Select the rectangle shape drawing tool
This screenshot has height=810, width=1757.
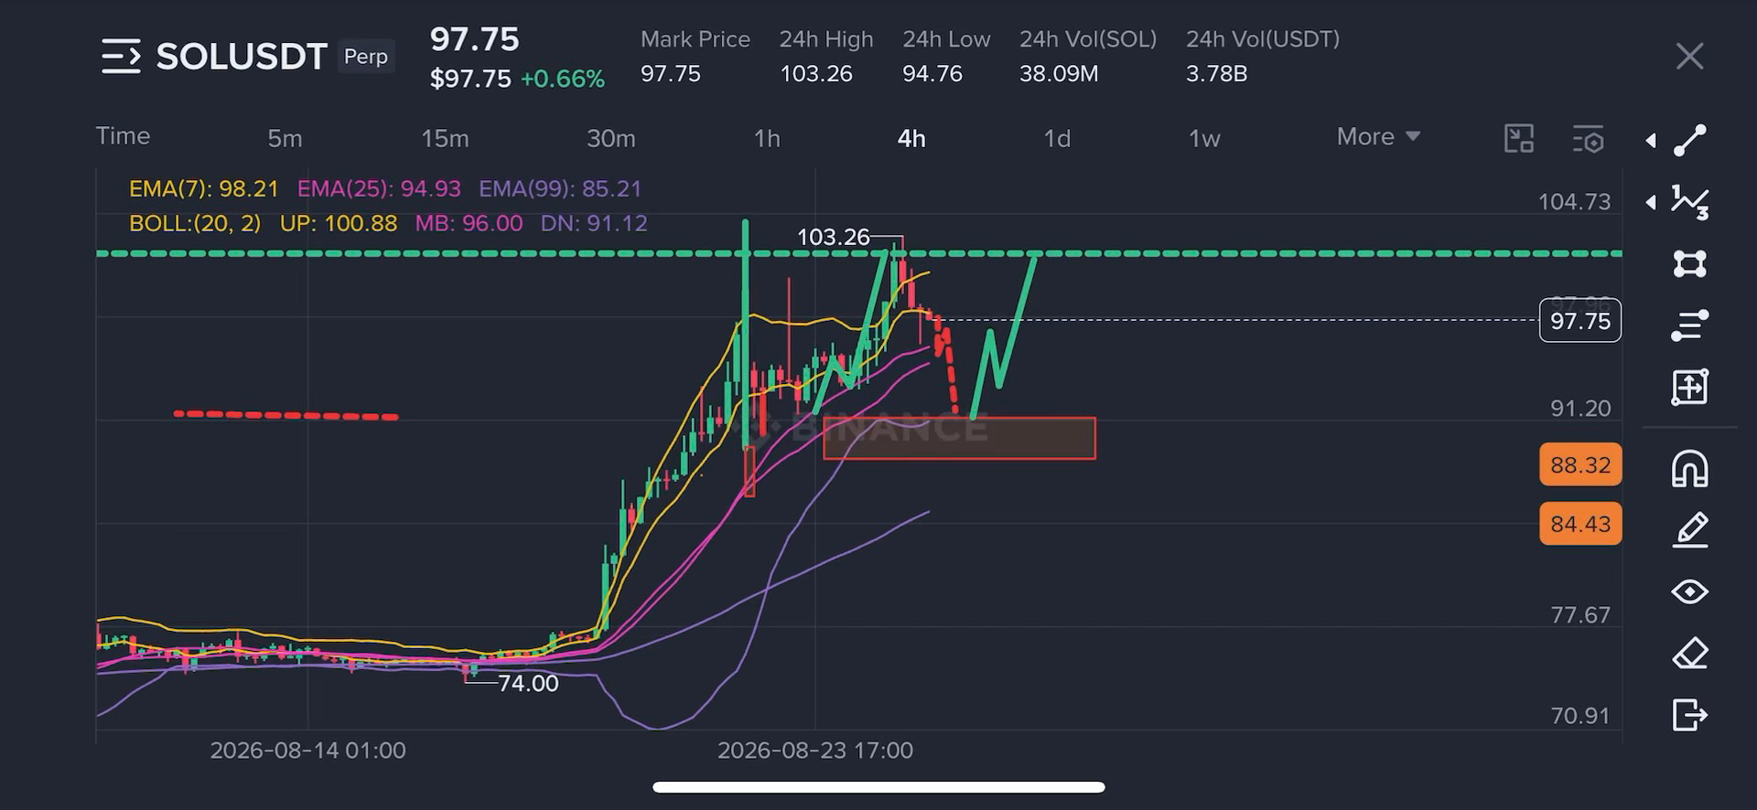1689,264
